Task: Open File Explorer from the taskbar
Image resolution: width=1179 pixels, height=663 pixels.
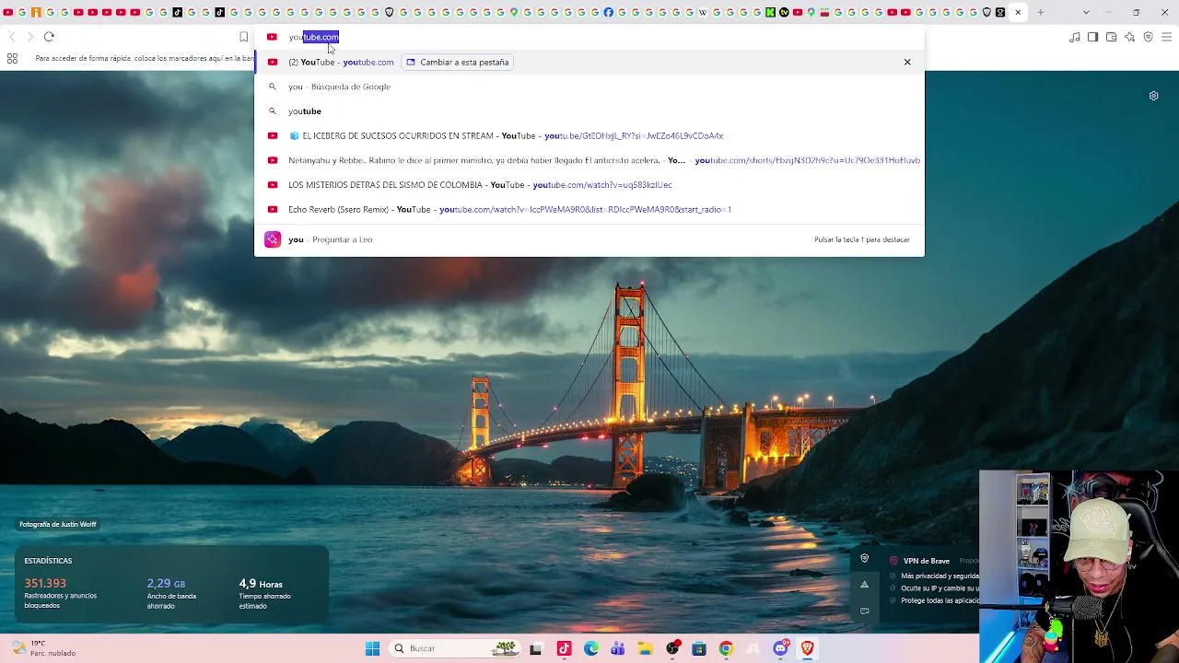Action: tap(645, 648)
